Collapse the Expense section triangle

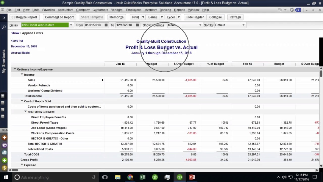pyautogui.click(x=22, y=165)
